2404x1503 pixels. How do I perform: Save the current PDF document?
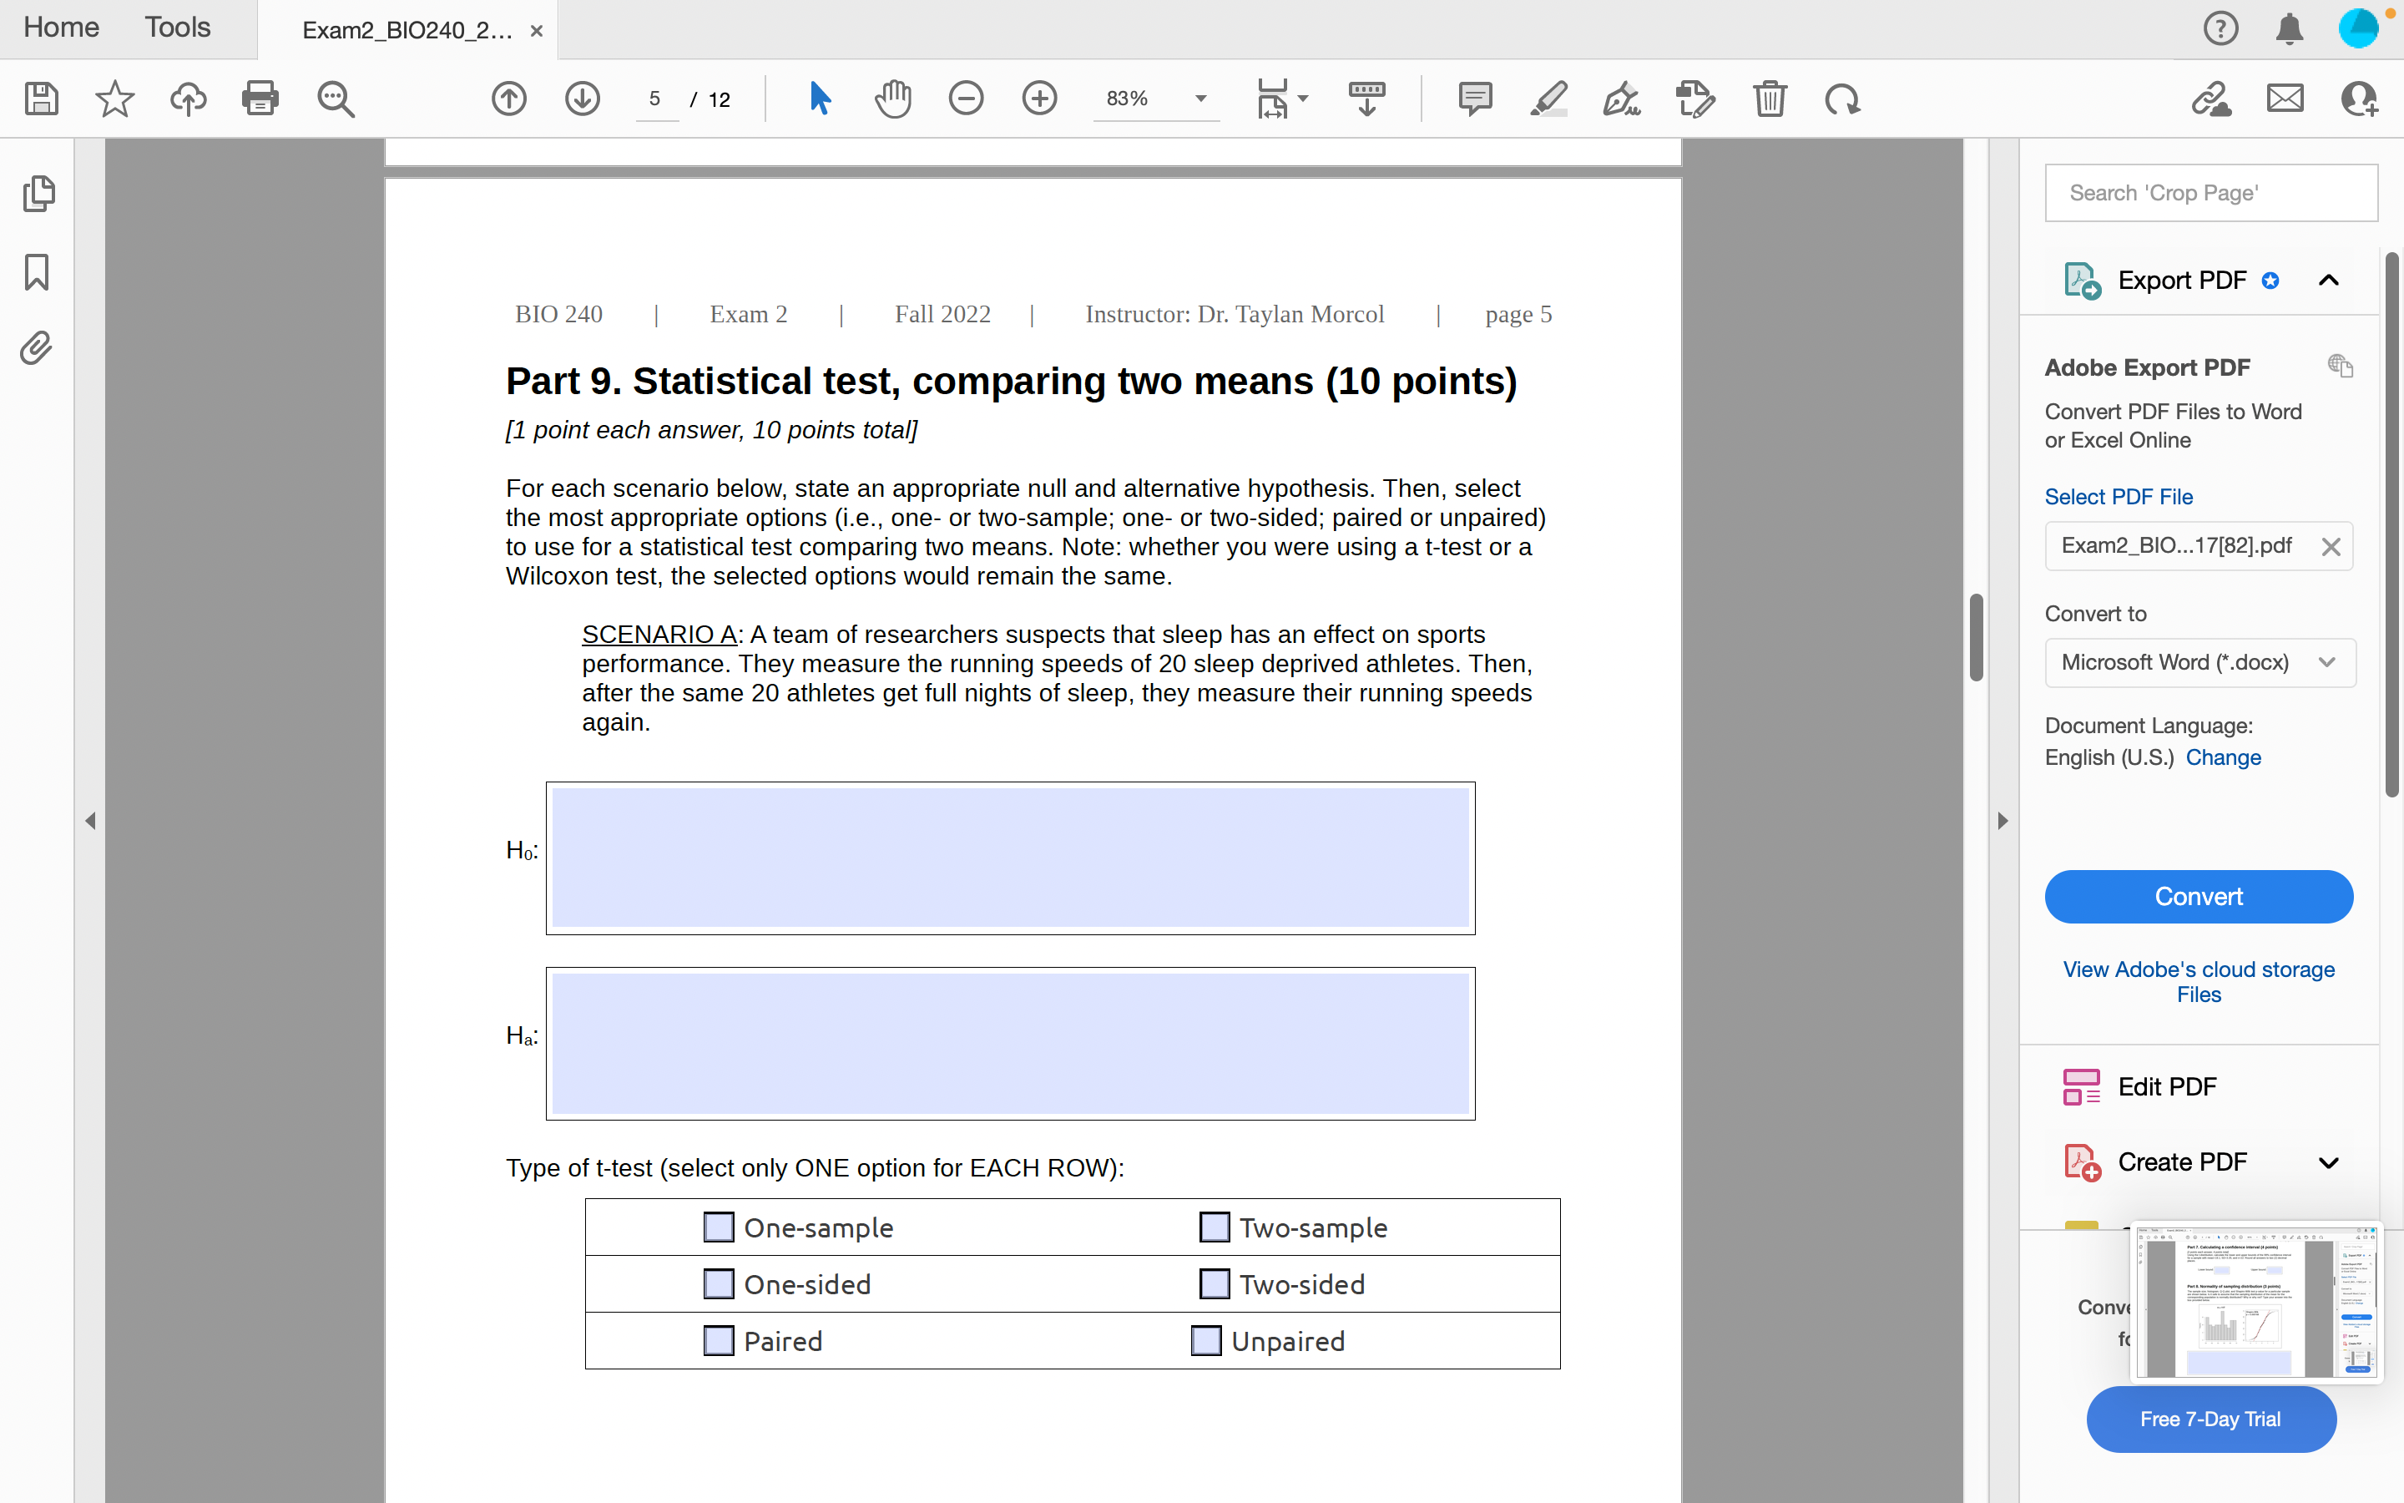coord(41,99)
